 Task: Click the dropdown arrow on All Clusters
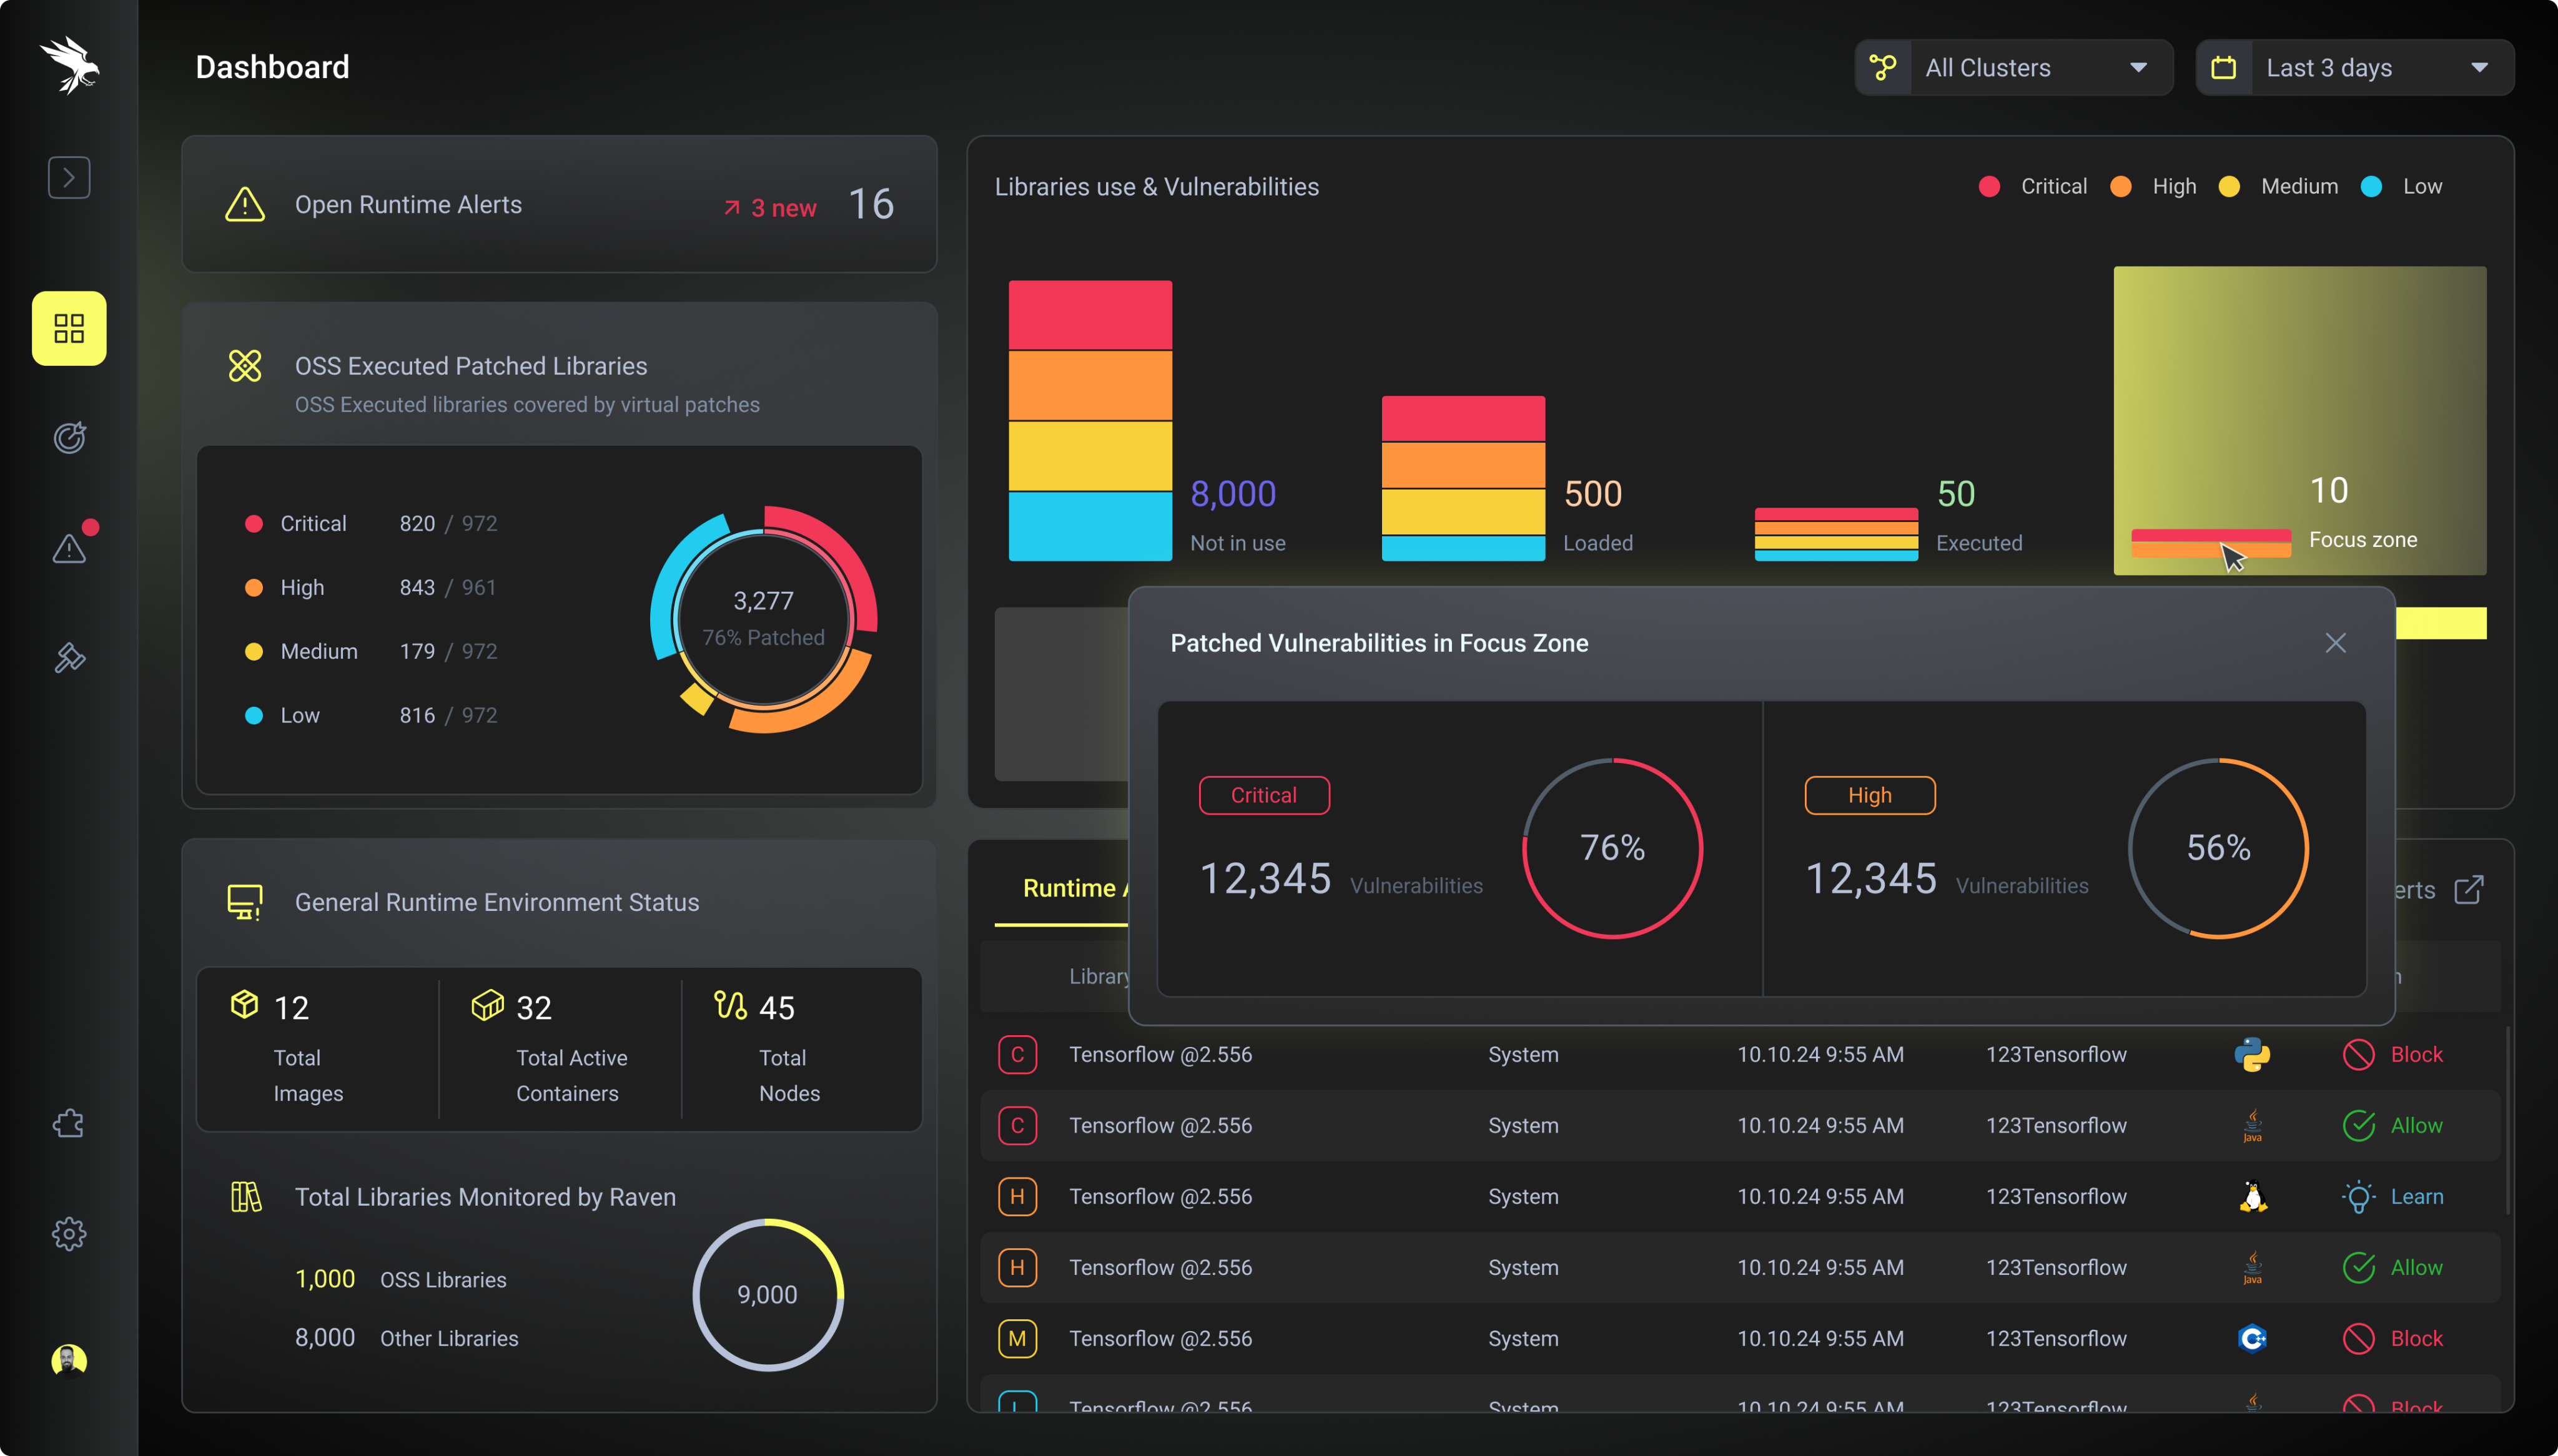2139,68
